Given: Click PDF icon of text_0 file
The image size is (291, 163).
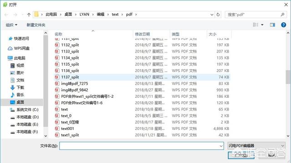Looking at the screenshot, I should 57,115.
